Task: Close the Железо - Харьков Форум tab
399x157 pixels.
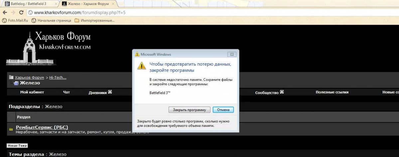Action: 112,4
